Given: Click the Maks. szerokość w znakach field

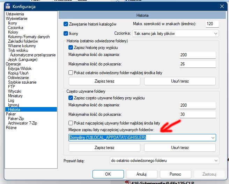Looking at the screenshot, I should pyautogui.click(x=212, y=24).
